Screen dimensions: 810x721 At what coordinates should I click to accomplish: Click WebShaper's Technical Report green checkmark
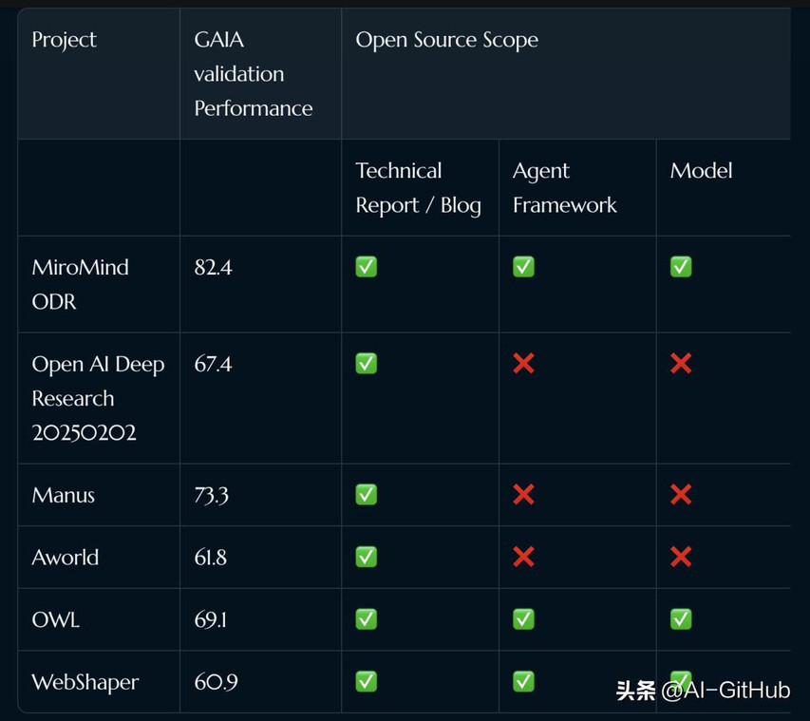pyautogui.click(x=366, y=681)
